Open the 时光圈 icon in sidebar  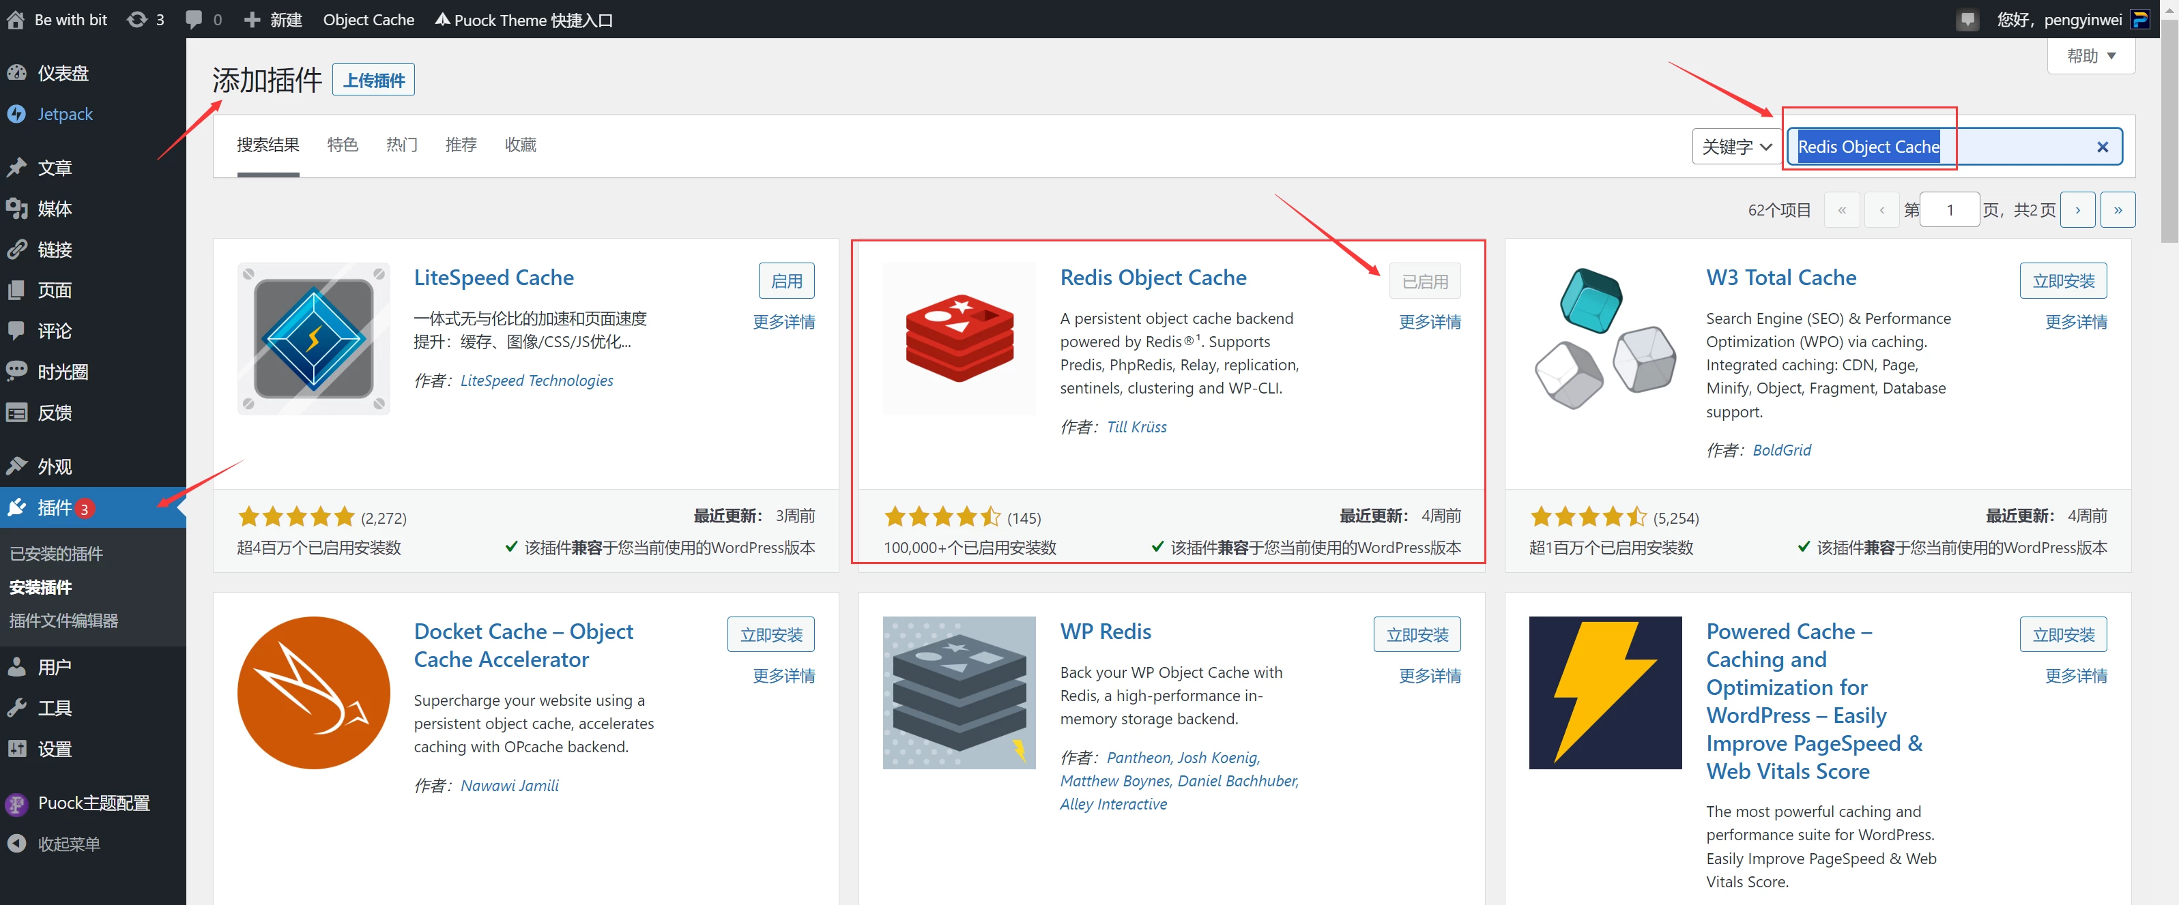pos(17,371)
